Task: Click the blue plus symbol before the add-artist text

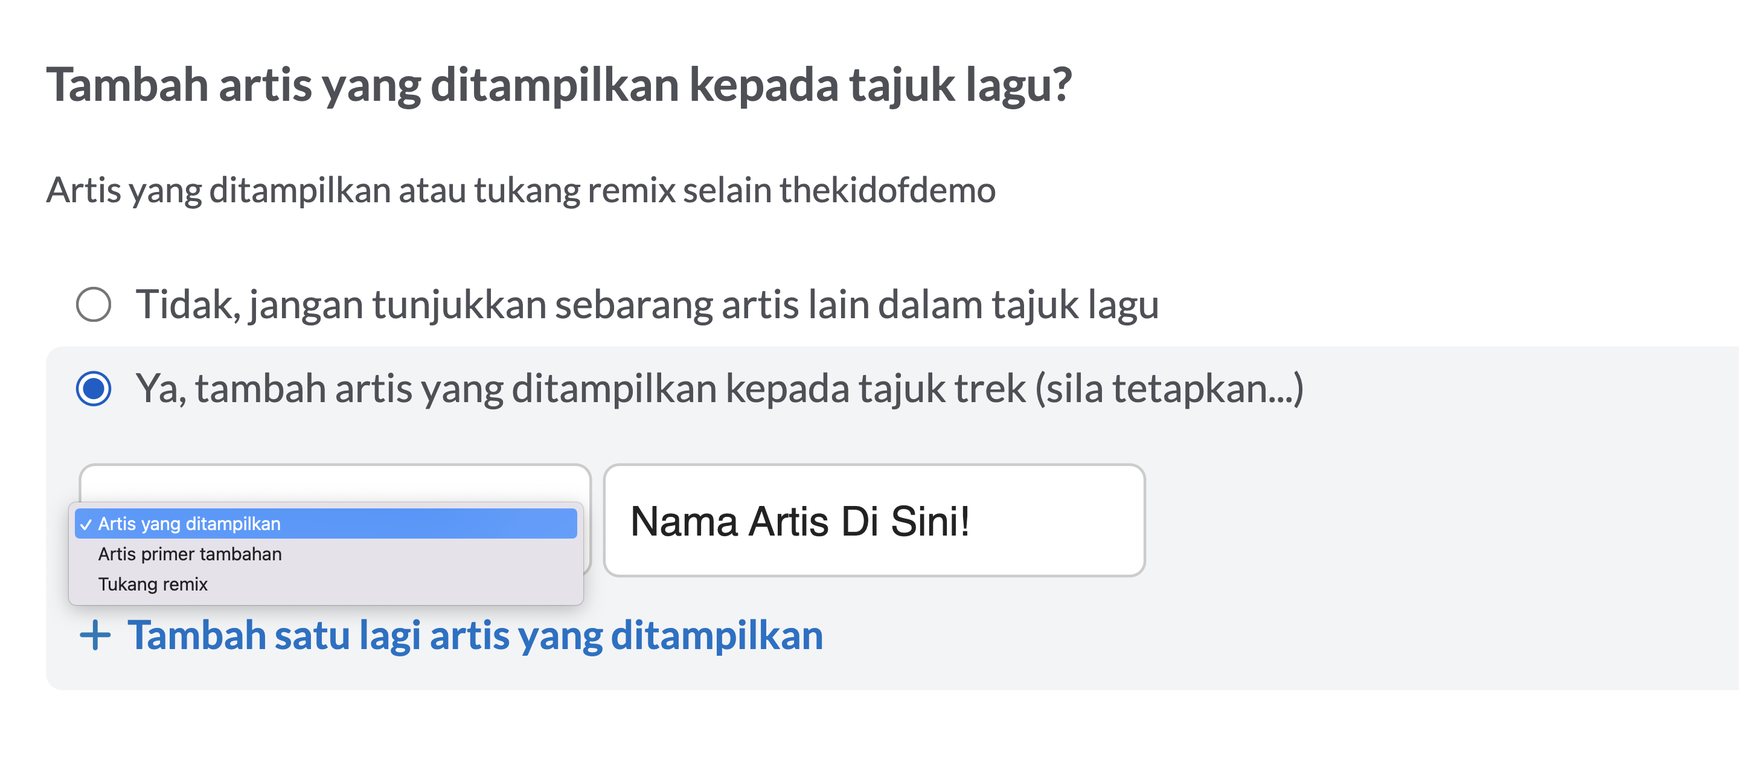Action: coord(95,635)
